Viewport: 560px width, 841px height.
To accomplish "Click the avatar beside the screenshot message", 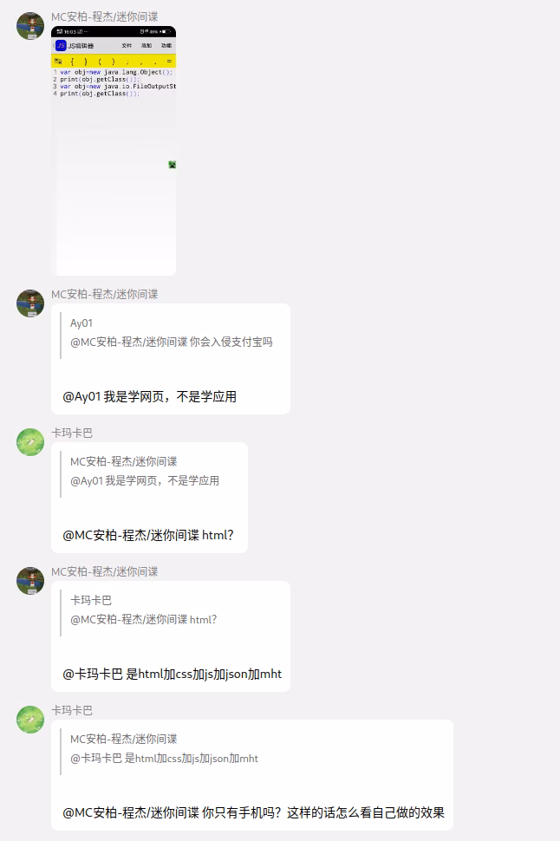I will point(30,26).
